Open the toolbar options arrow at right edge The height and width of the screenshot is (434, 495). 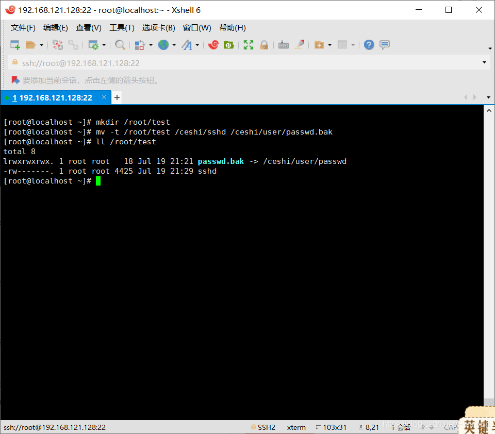490,48
